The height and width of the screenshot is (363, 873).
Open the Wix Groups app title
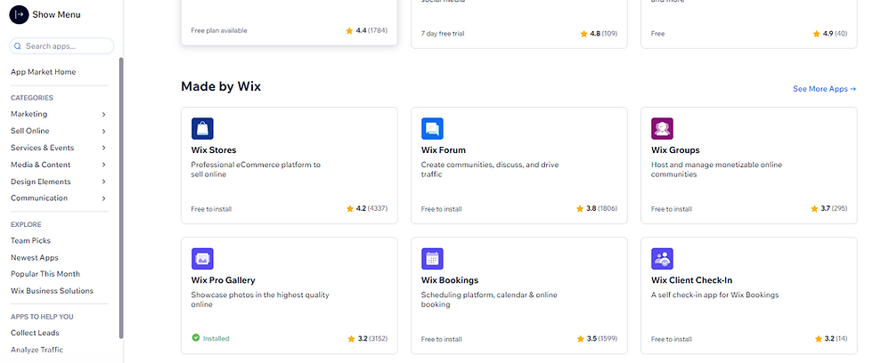click(675, 150)
